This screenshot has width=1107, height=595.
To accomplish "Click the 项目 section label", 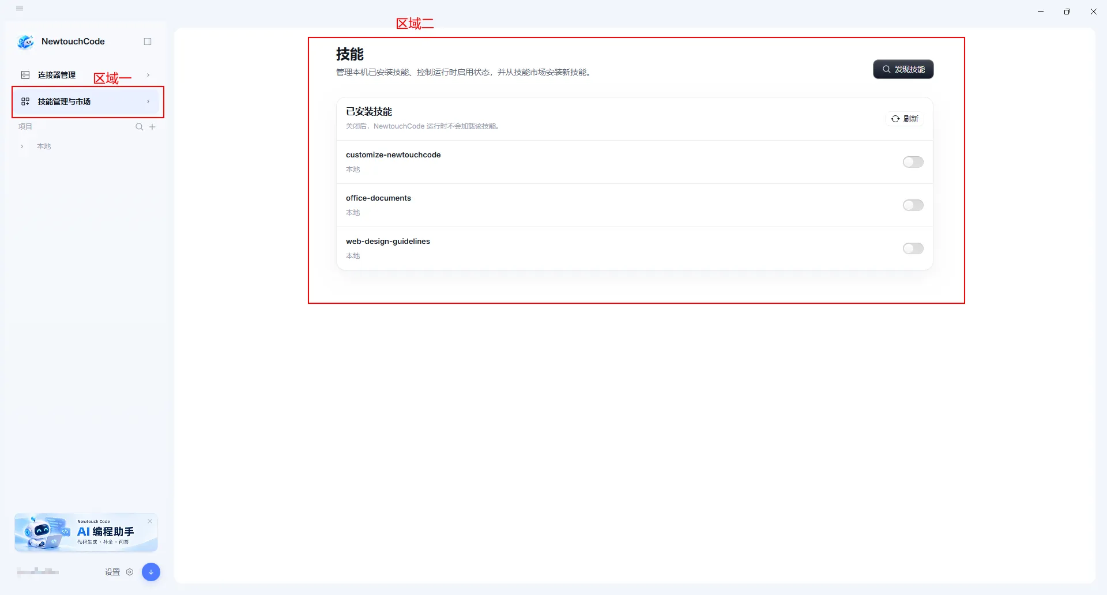I will [x=25, y=127].
